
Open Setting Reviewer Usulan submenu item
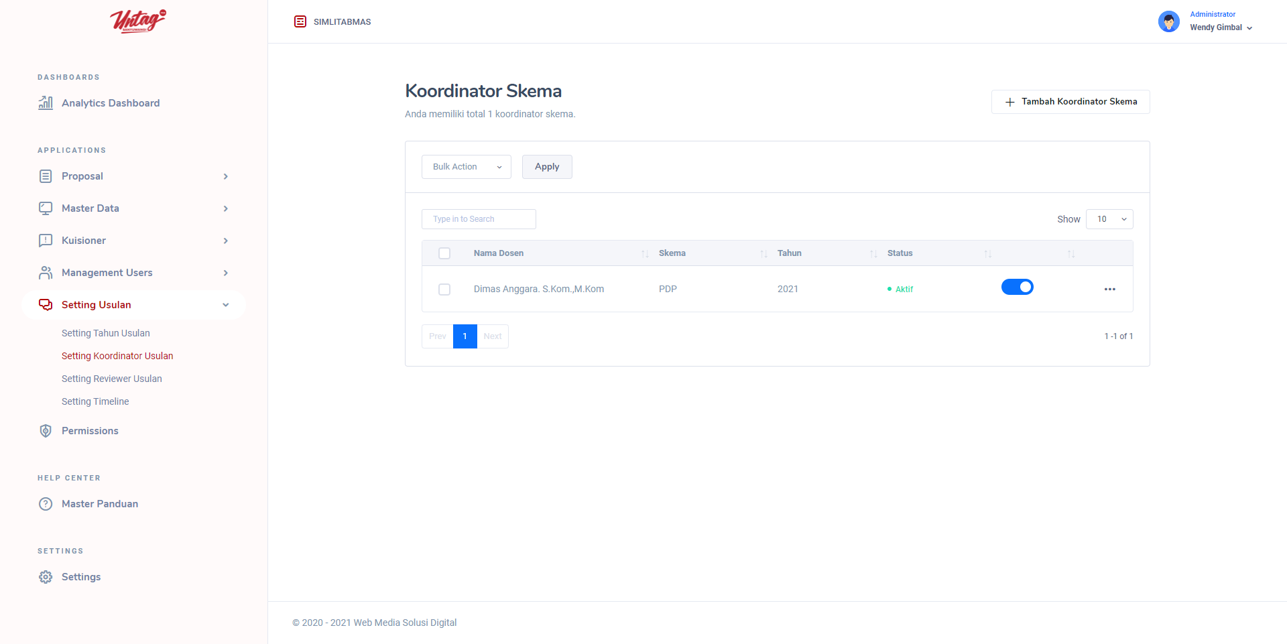112,379
